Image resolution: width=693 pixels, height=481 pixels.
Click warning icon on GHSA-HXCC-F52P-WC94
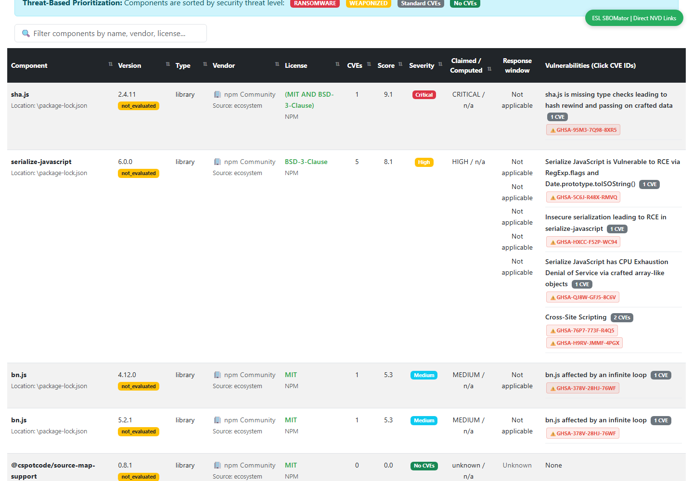click(553, 242)
